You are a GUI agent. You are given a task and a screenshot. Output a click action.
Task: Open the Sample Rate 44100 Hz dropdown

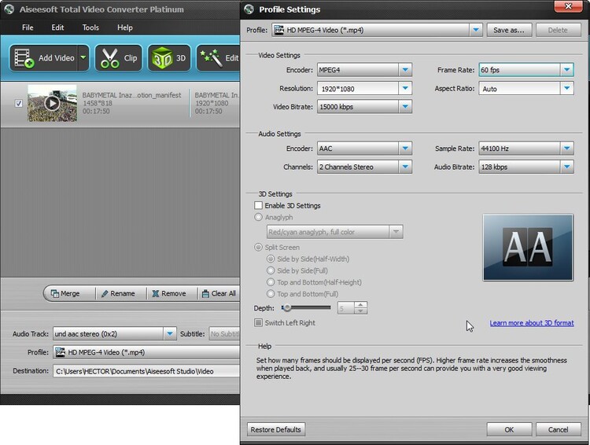coord(566,149)
